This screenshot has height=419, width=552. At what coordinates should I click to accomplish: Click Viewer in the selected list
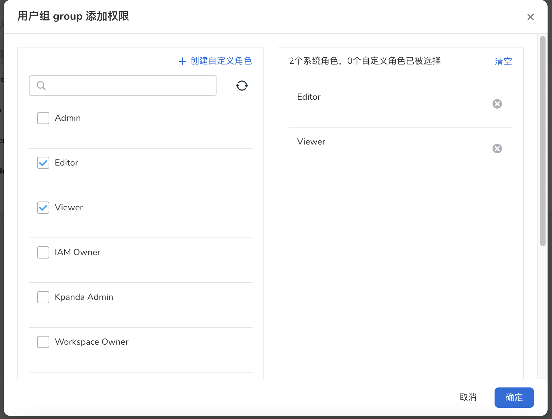coord(311,142)
